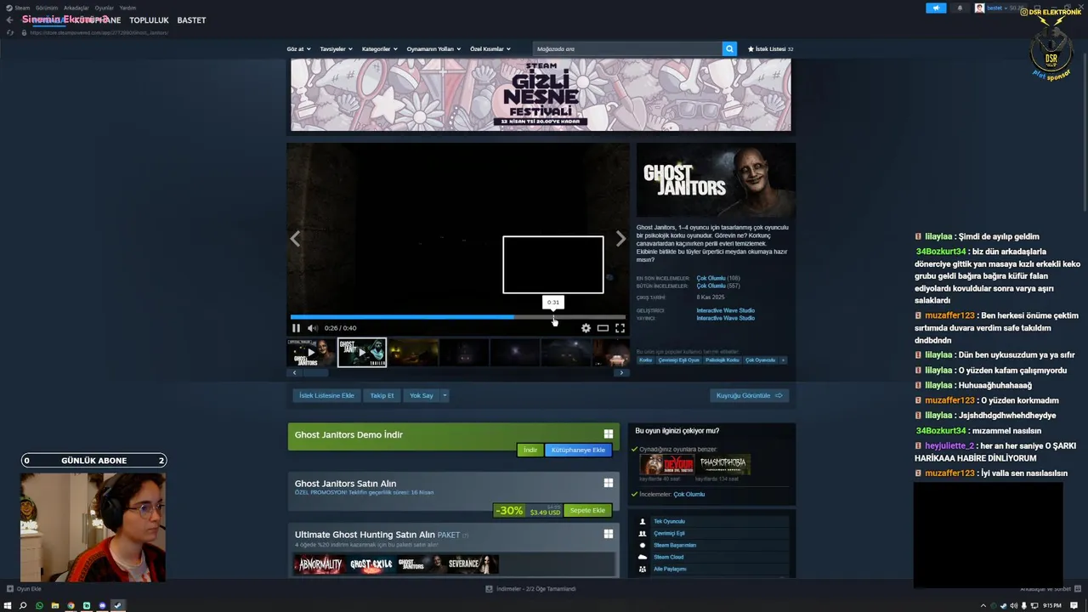Select the Korku tag
Viewport: 1088px width, 612px height.
click(x=646, y=360)
